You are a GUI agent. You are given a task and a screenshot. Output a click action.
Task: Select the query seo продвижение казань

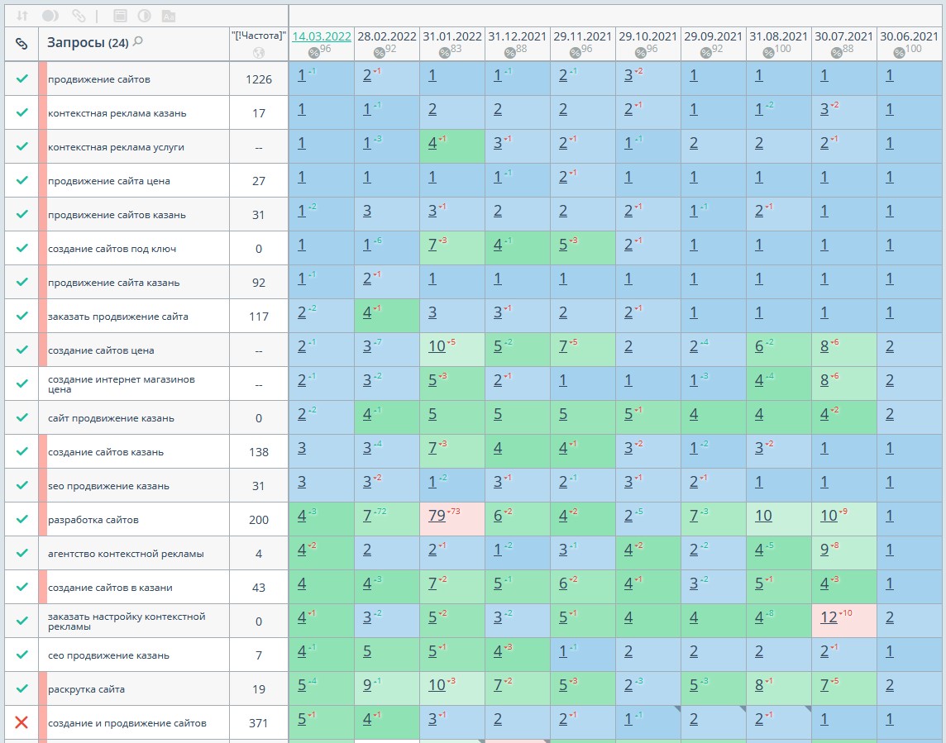pyautogui.click(x=108, y=486)
